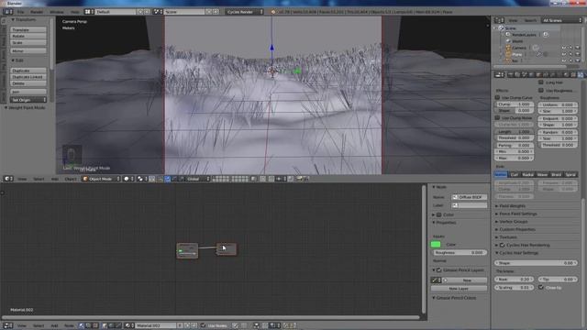
Task: Enable the Use Clump Curve checkbox
Action: (x=497, y=97)
